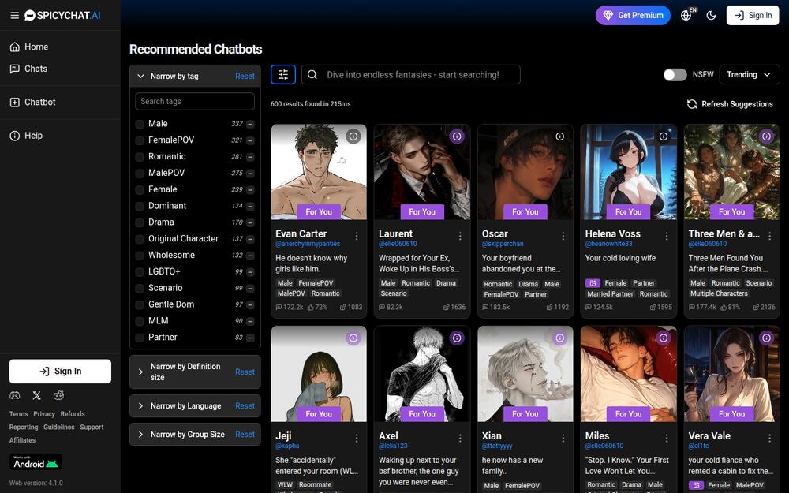Collapse the Narrow by tag section
789x493 pixels.
(140, 76)
